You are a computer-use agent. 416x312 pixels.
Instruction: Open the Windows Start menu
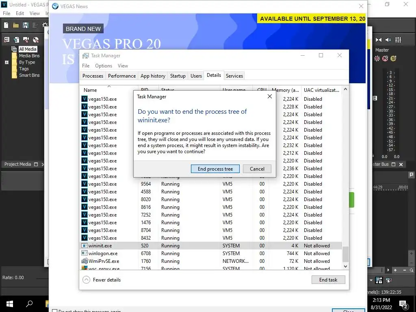(10, 303)
